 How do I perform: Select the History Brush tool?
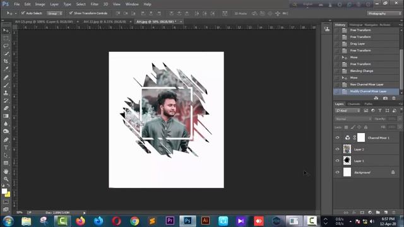[x=6, y=100]
